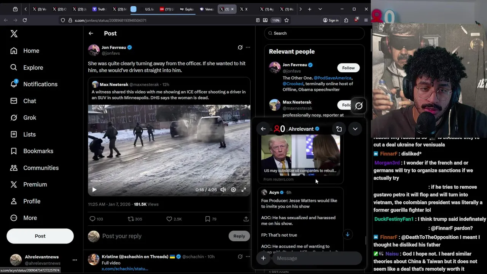Open more options on Kristine's reply

click(248, 256)
